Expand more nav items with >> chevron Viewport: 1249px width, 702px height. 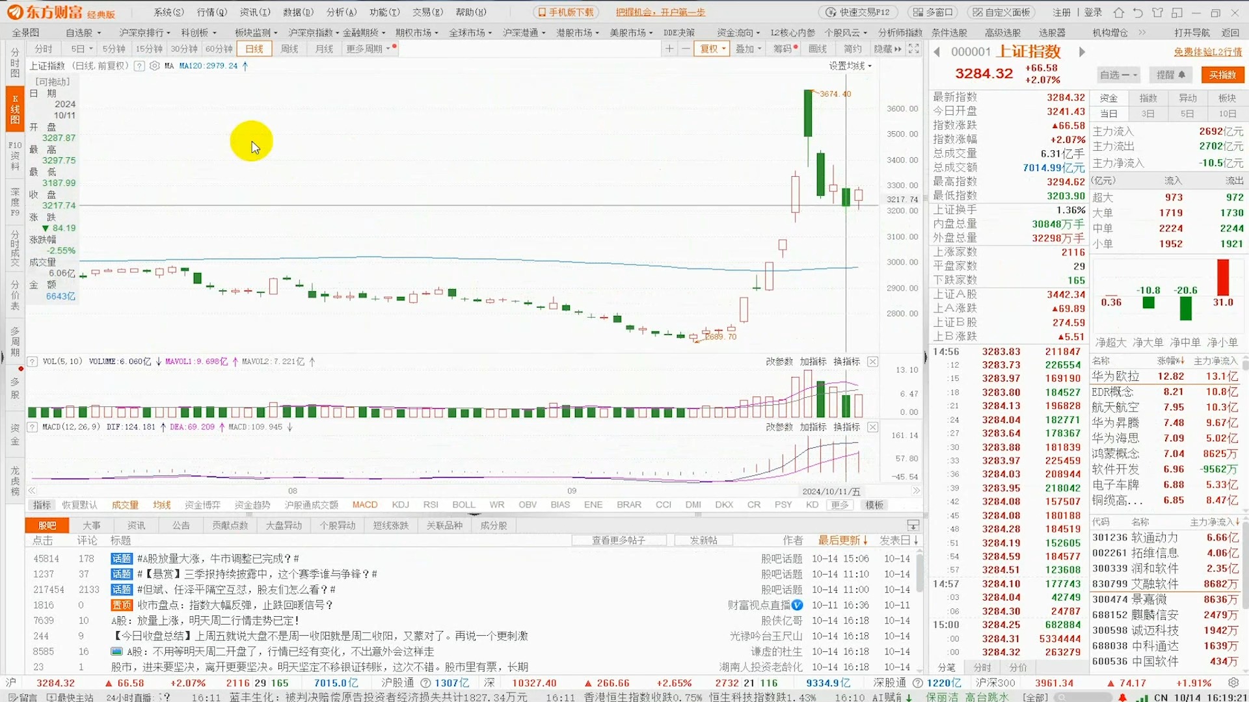1142,32
